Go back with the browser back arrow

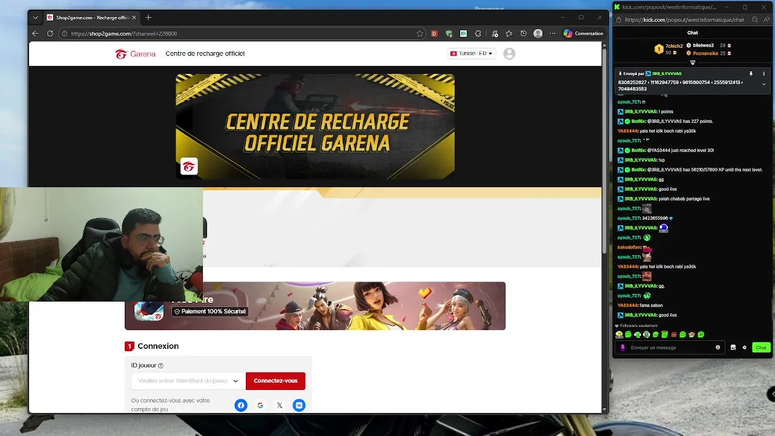35,33
